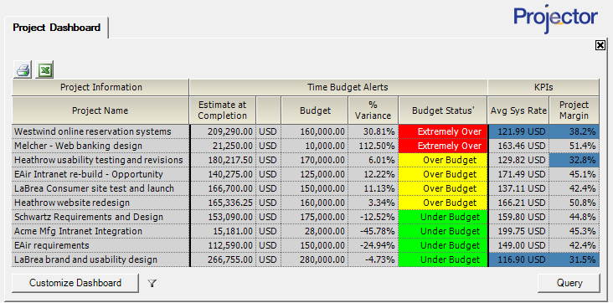The width and height of the screenshot is (613, 303).
Task: Click the green Under Budget cell for Schwartz
Action: pos(443,217)
